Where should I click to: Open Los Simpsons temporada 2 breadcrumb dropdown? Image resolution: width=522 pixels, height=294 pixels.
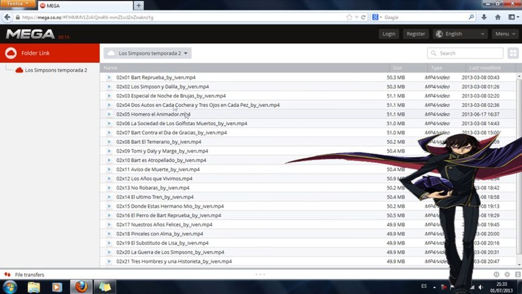pos(147,53)
